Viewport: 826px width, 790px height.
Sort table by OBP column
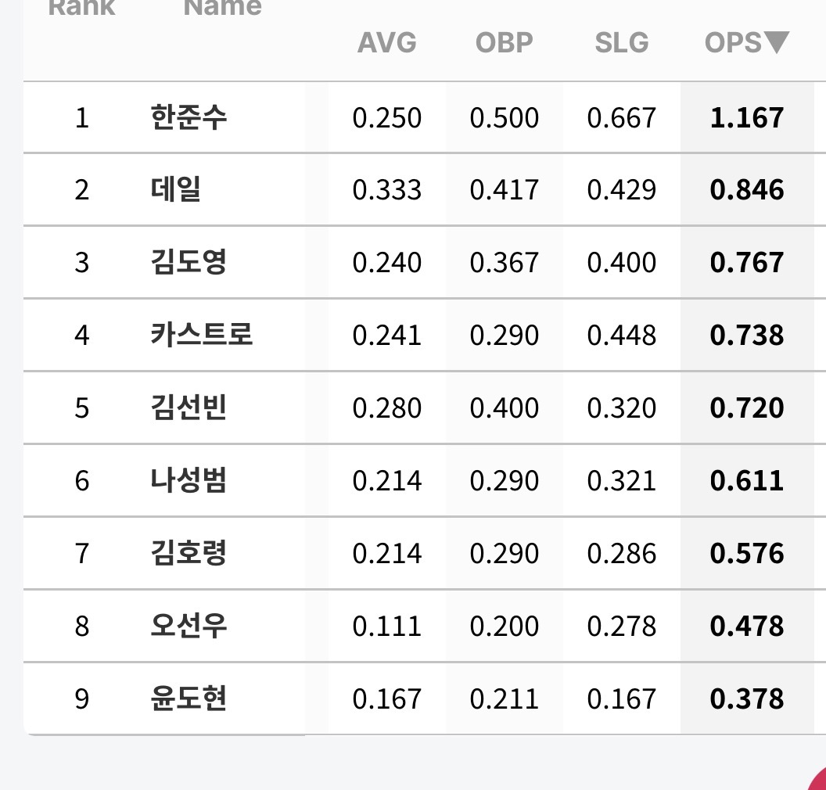coord(505,43)
